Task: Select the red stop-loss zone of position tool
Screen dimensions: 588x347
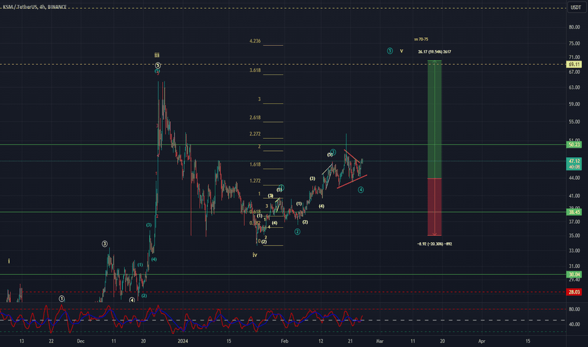Action: pos(434,207)
